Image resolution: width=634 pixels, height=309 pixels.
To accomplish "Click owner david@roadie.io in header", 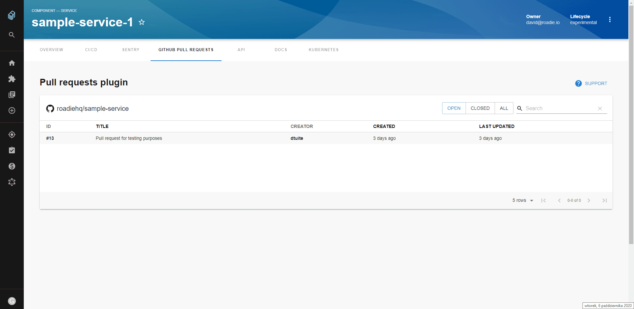I will click(543, 22).
